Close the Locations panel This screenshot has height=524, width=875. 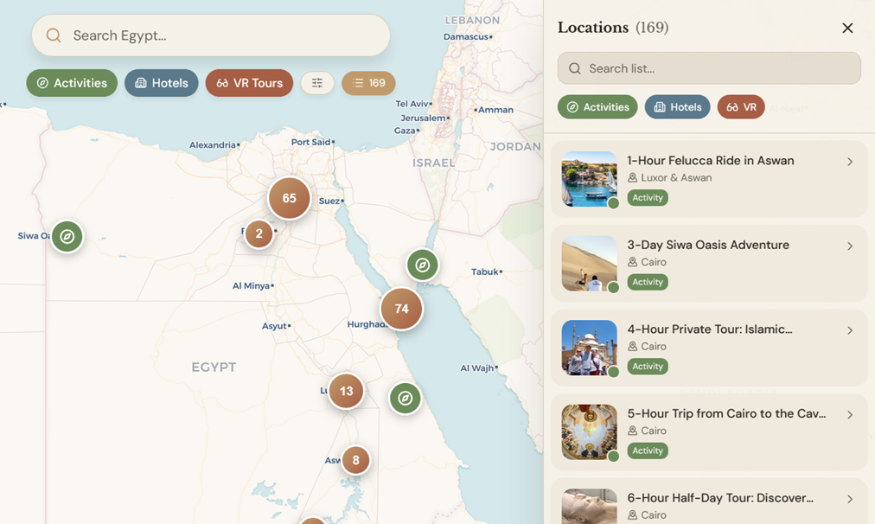(847, 29)
